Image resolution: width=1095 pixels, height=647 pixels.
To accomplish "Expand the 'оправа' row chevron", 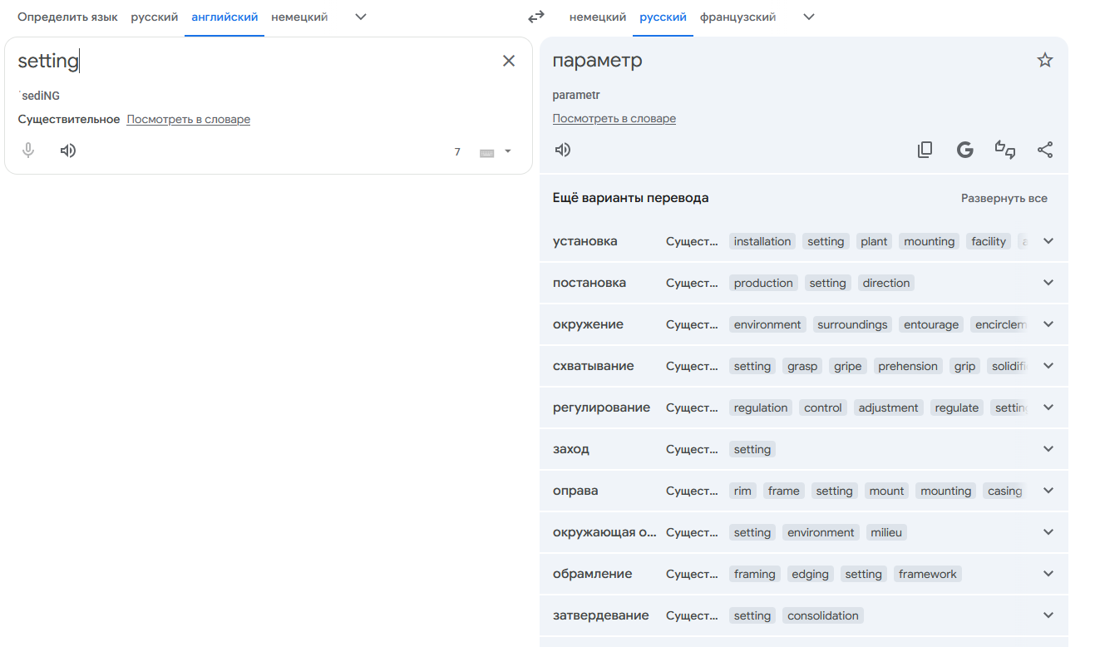I will 1048,491.
